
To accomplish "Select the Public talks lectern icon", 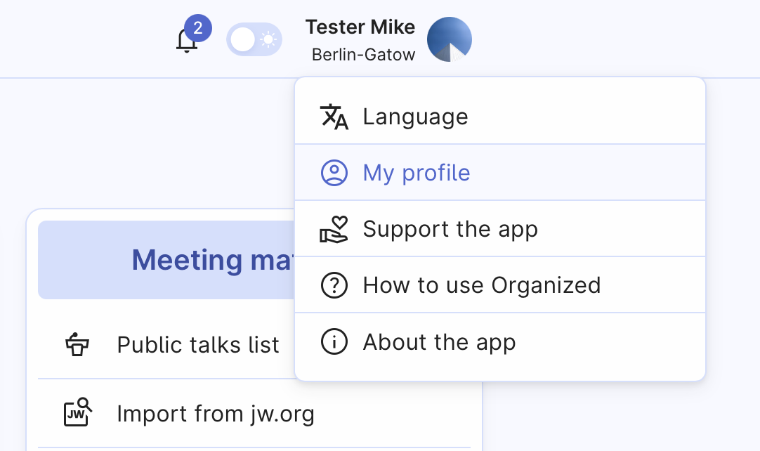I will (77, 344).
